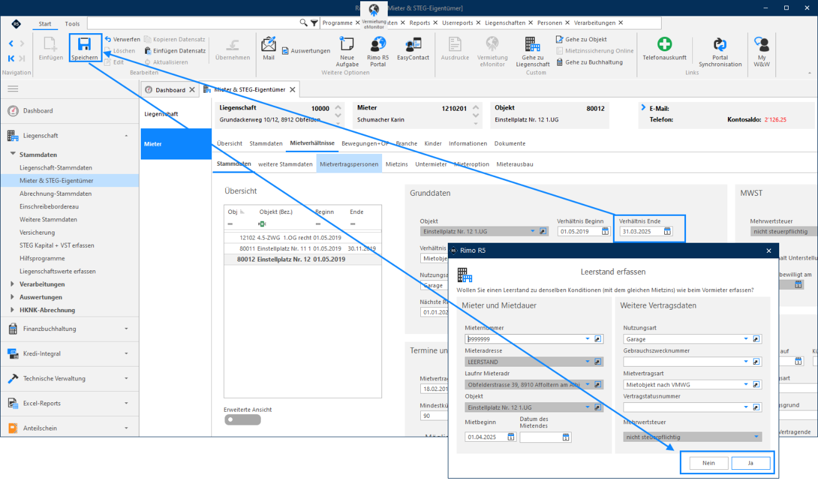Open My W&W in ribbon

coord(761,51)
